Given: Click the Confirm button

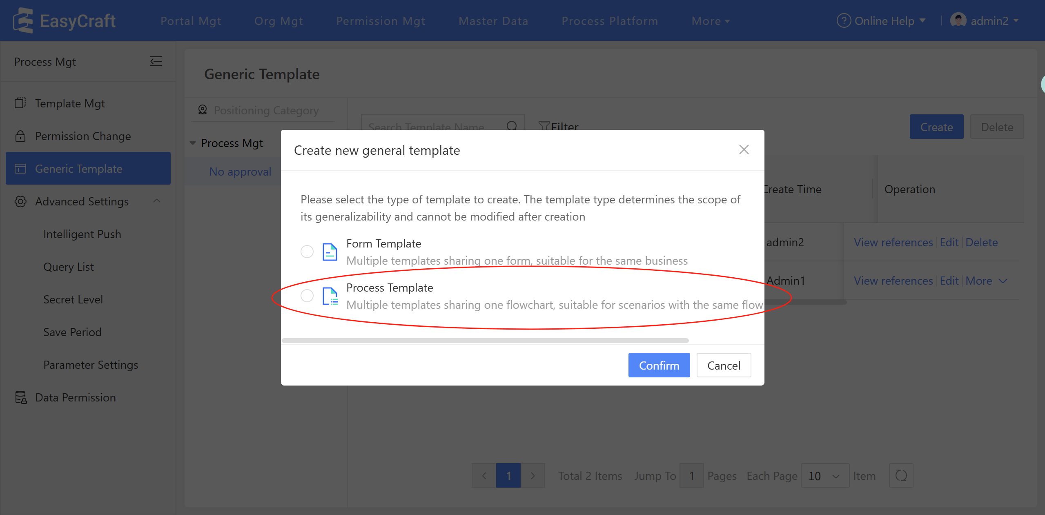Looking at the screenshot, I should click(659, 365).
